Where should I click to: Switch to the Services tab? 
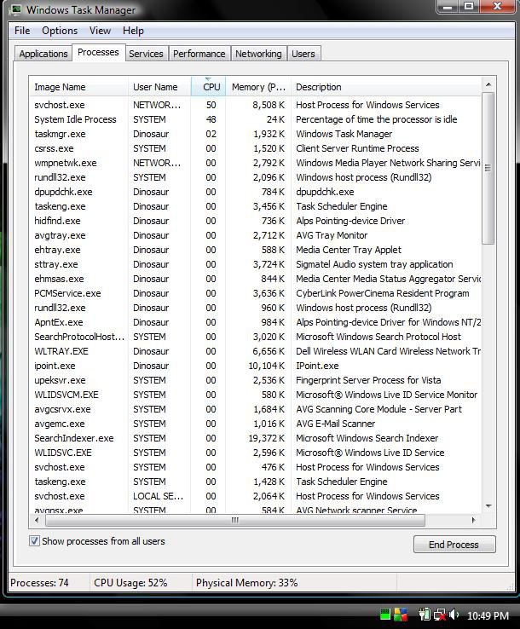[x=146, y=54]
